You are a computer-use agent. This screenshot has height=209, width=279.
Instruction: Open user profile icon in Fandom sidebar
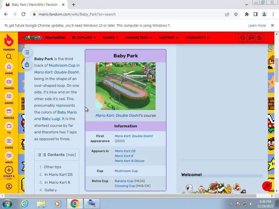point(9,186)
